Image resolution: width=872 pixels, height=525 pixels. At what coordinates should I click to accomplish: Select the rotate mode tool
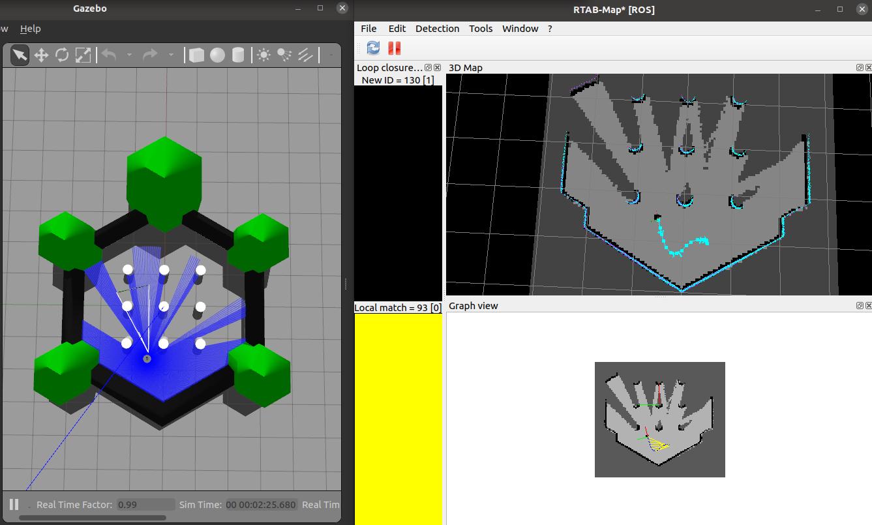click(x=62, y=55)
